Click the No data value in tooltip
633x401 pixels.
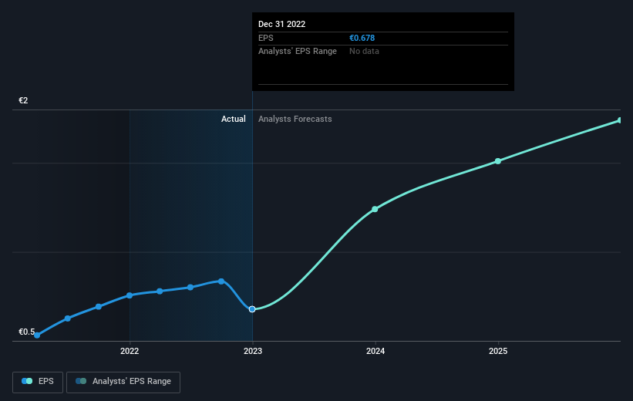click(364, 52)
